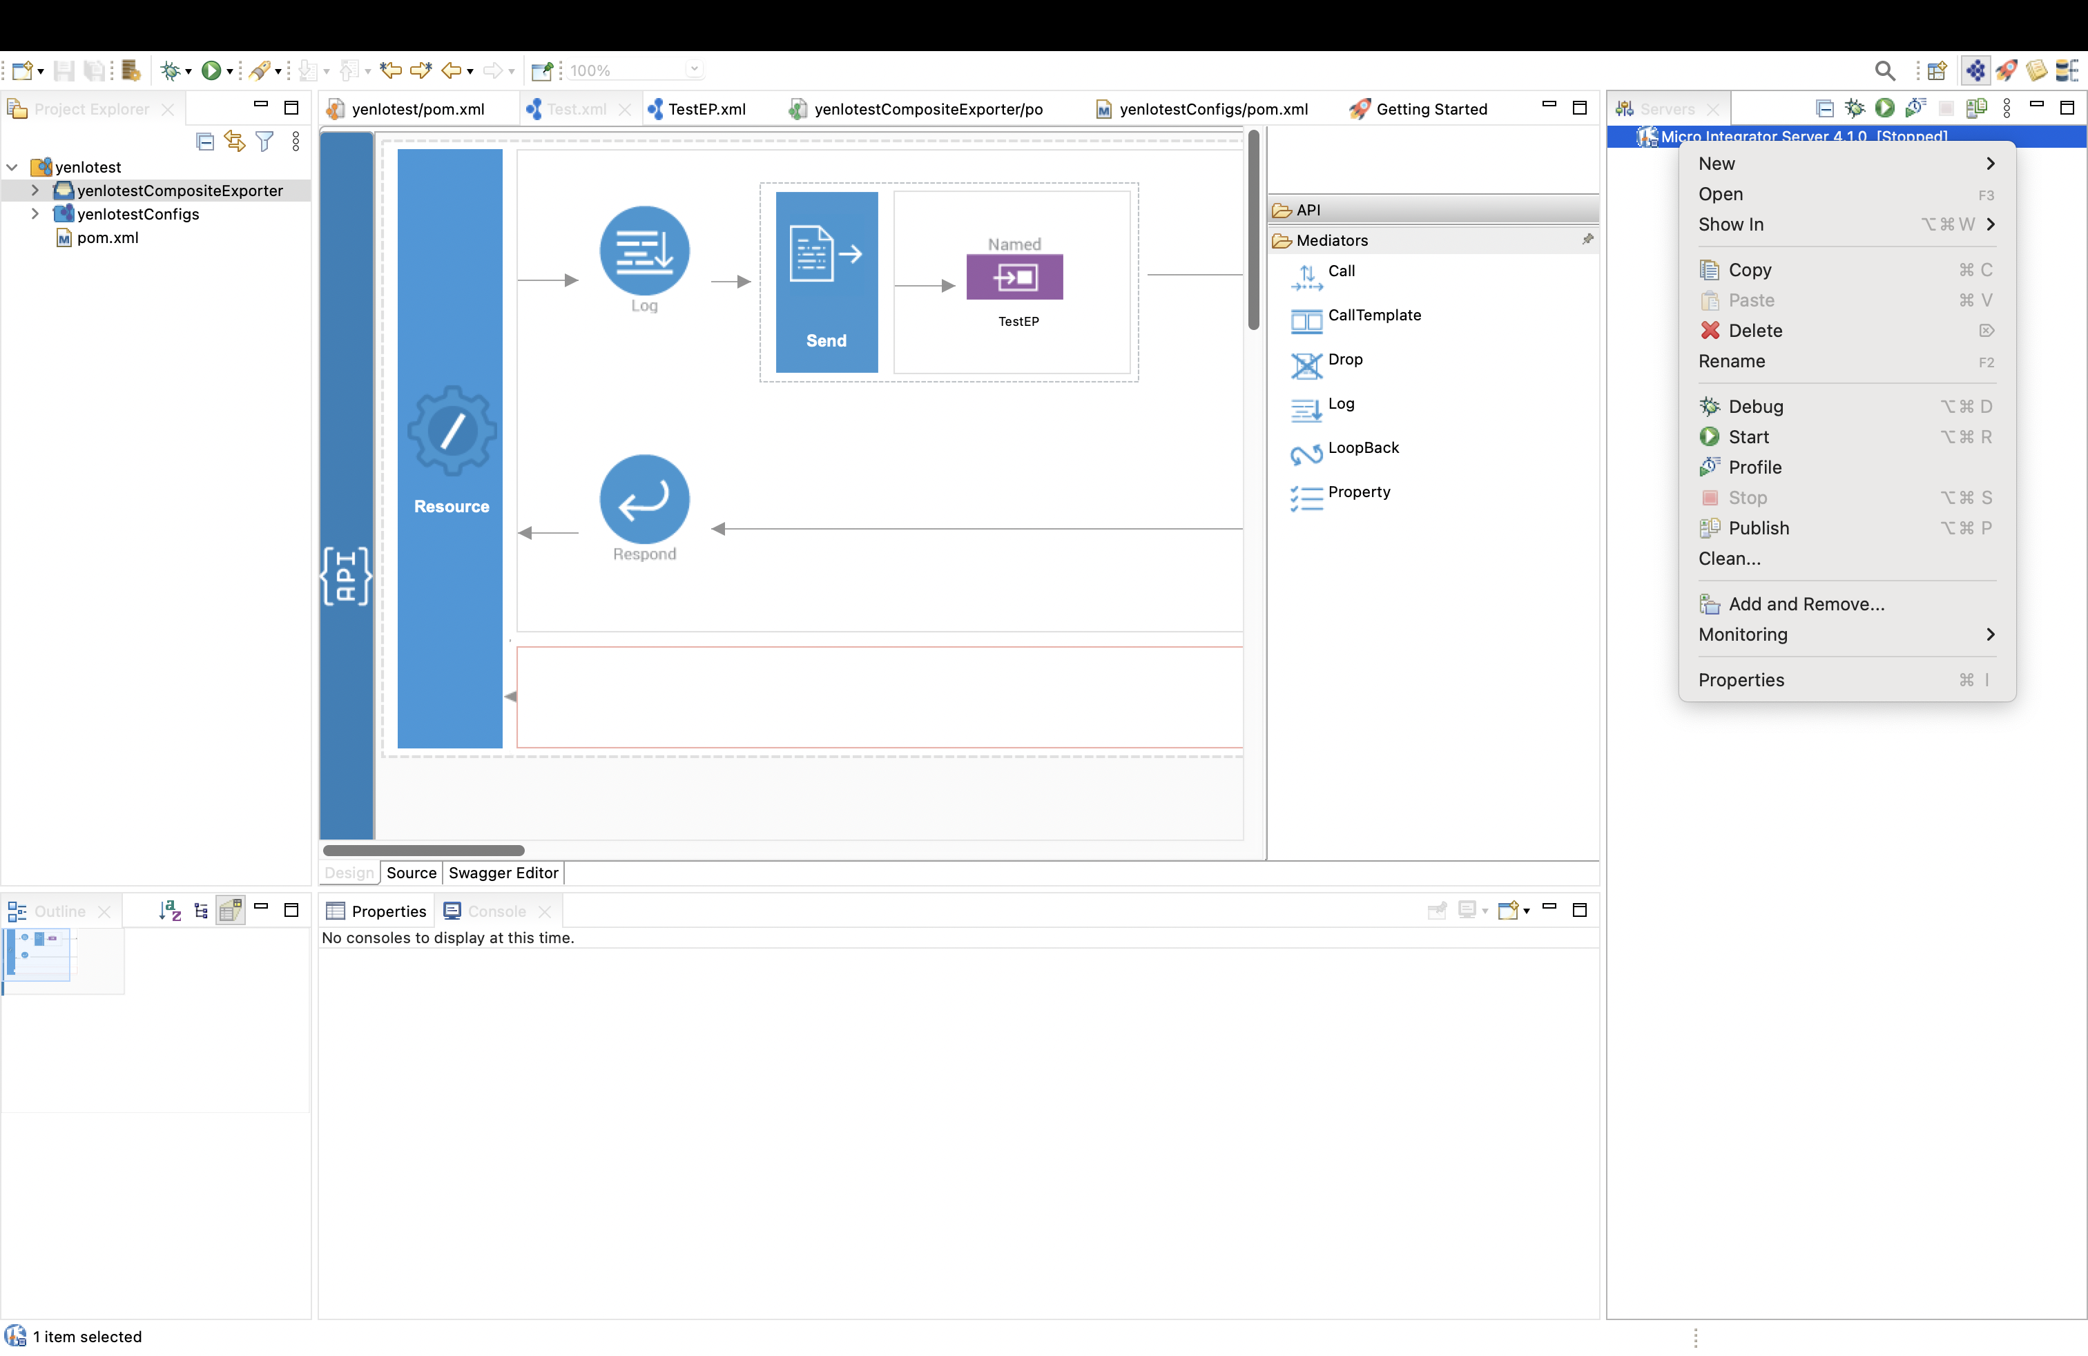
Task: Pin the Mediators palette drawer
Action: coord(1588,240)
